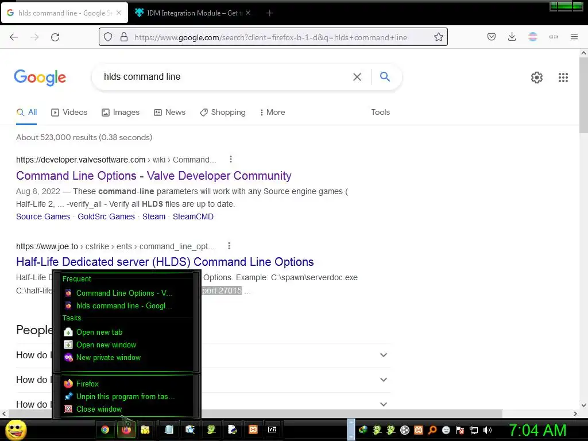Image resolution: width=588 pixels, height=441 pixels.
Task: Open the Tools search filter
Action: pos(380,112)
